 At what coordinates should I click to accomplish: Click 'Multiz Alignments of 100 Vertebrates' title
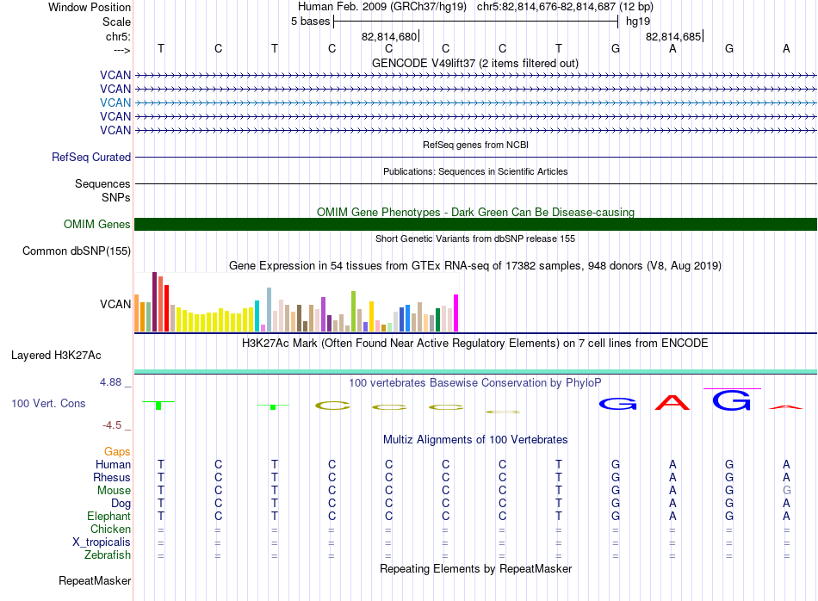click(475, 439)
